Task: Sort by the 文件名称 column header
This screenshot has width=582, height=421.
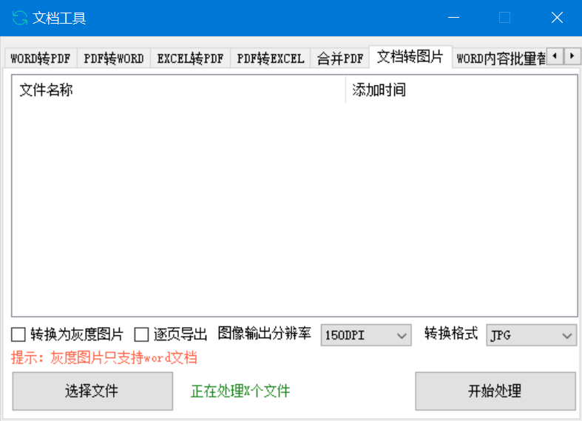Action: pyautogui.click(x=179, y=90)
